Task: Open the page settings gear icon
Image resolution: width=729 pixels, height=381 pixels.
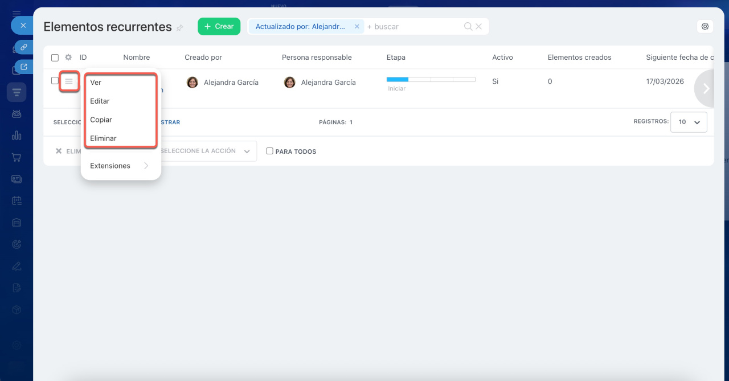Action: coord(705,26)
